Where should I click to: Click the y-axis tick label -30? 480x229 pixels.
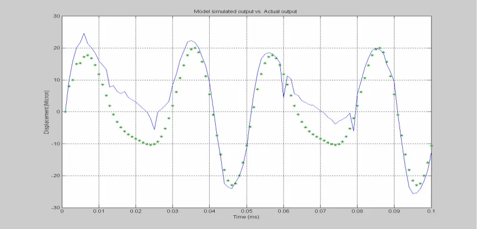pyautogui.click(x=55, y=208)
